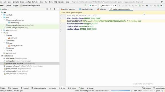
Task: Open the Problems tool window
Action: [13, 88]
